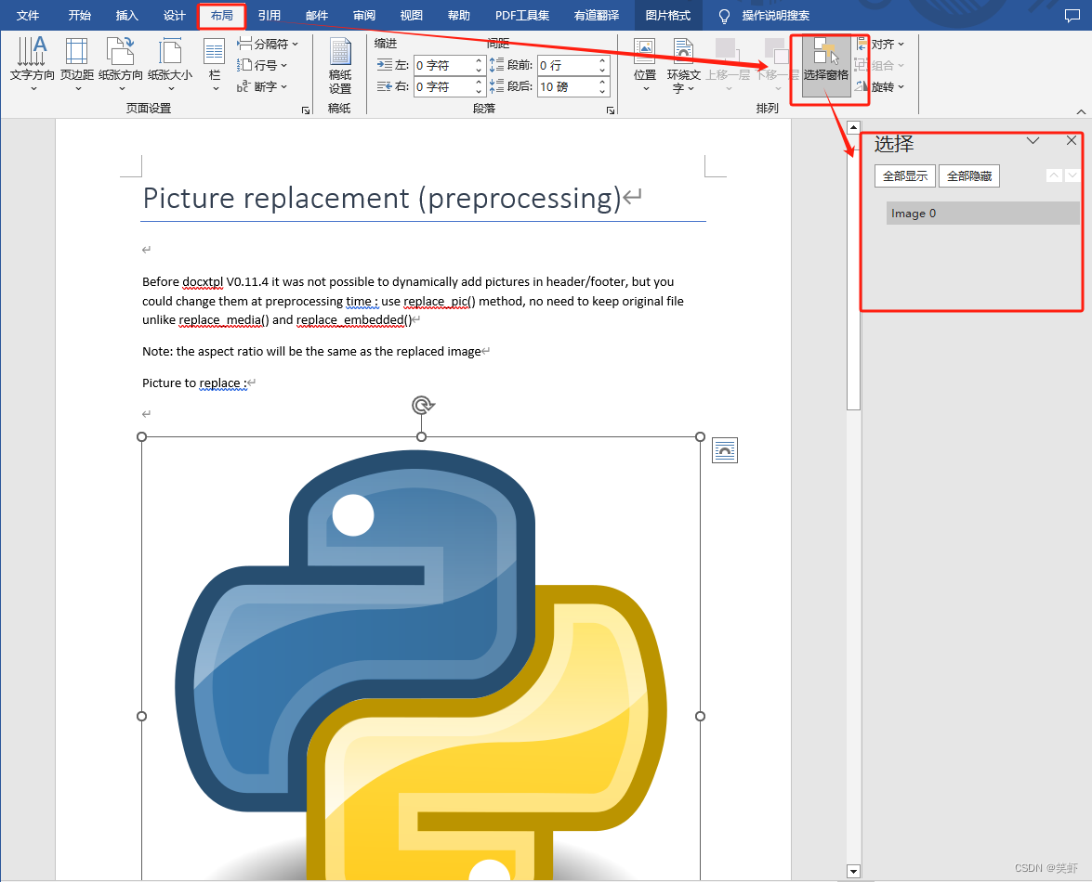1092x882 pixels.
Task: Click the lightbulb tell-me icon
Action: pyautogui.click(x=724, y=16)
